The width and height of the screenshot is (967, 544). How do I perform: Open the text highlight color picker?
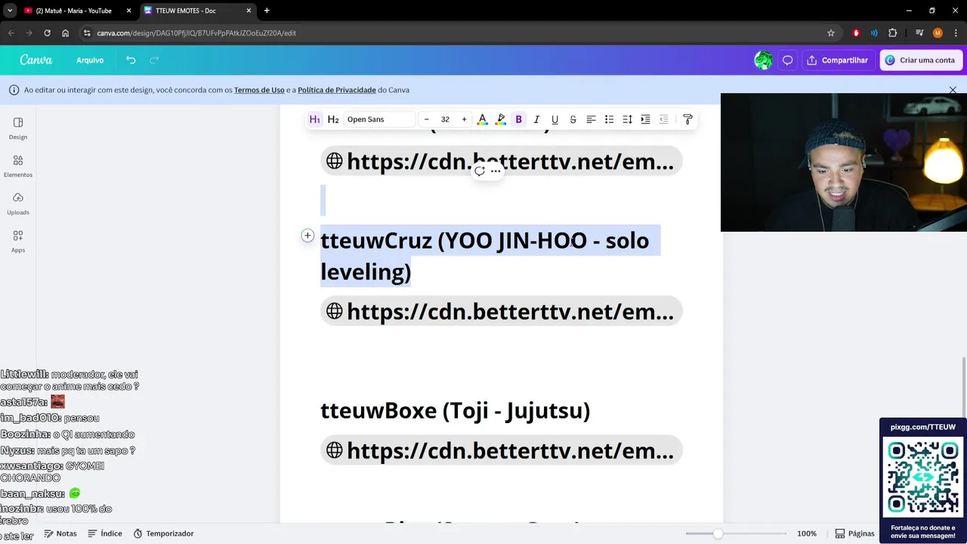click(500, 119)
